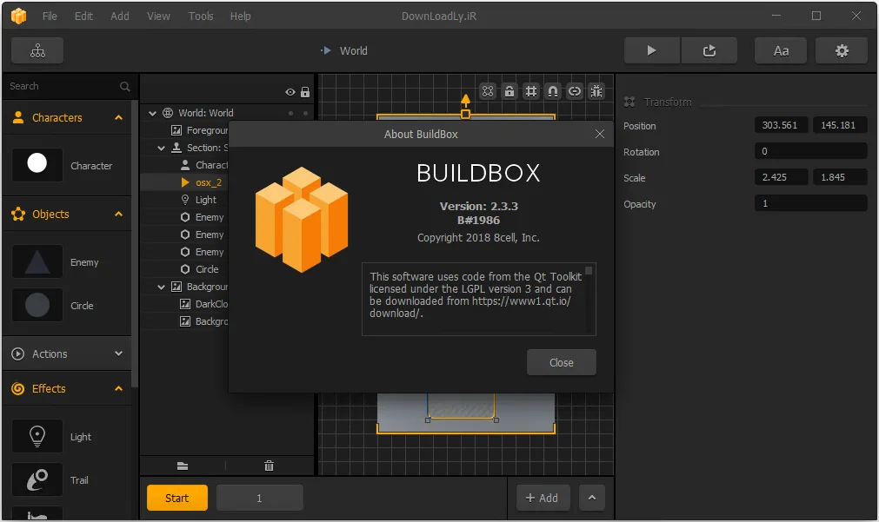This screenshot has width=879, height=522.
Task: Click the Rotation field
Action: [x=811, y=151]
